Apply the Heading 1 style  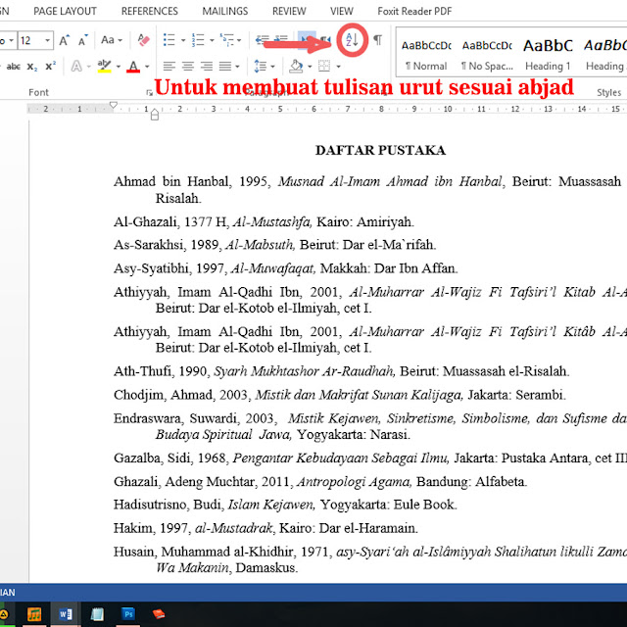(549, 55)
